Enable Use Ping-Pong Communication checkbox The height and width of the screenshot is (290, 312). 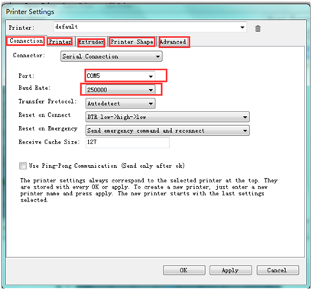[23, 166]
